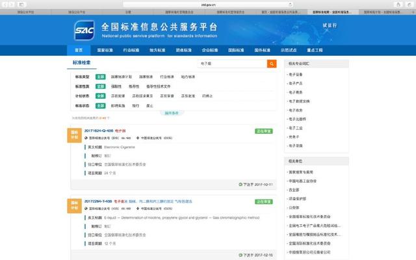Collapse the filter panel via 隐藏条件
The image size is (416, 260).
171,112
